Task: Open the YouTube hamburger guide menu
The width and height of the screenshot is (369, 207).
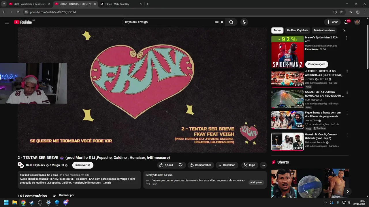Action: (x=7, y=22)
